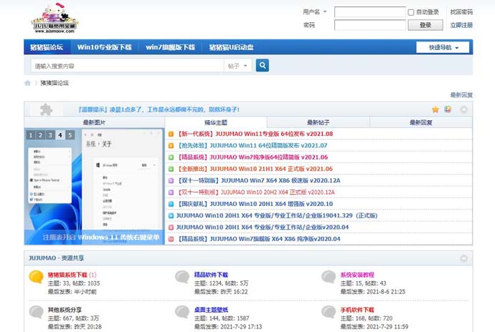The image size is (495, 332).
Task: Enable the 自动登录 checkbox
Action: click(x=411, y=12)
